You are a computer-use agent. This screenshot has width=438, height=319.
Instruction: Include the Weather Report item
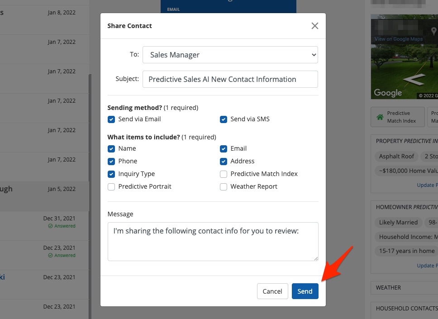pyautogui.click(x=224, y=187)
